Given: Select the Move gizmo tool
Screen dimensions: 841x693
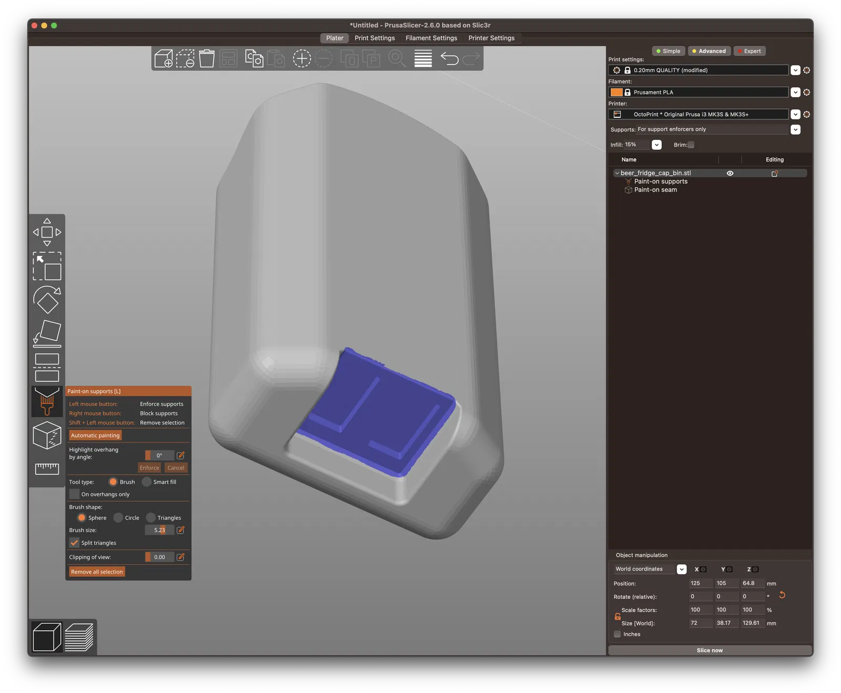Looking at the screenshot, I should coord(47,232).
